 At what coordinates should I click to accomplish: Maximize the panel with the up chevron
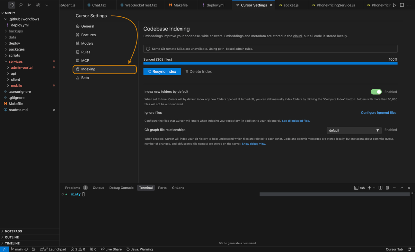(x=402, y=188)
